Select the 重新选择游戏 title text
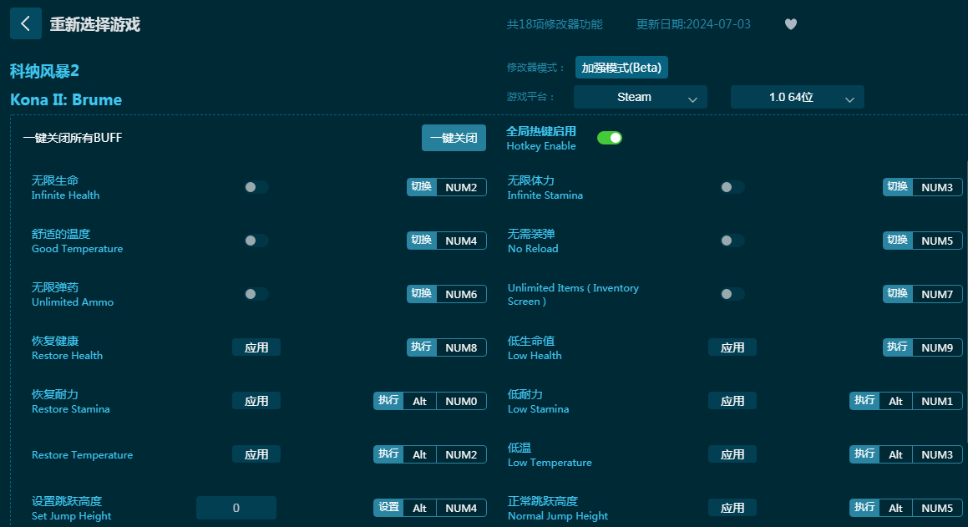 (x=95, y=24)
